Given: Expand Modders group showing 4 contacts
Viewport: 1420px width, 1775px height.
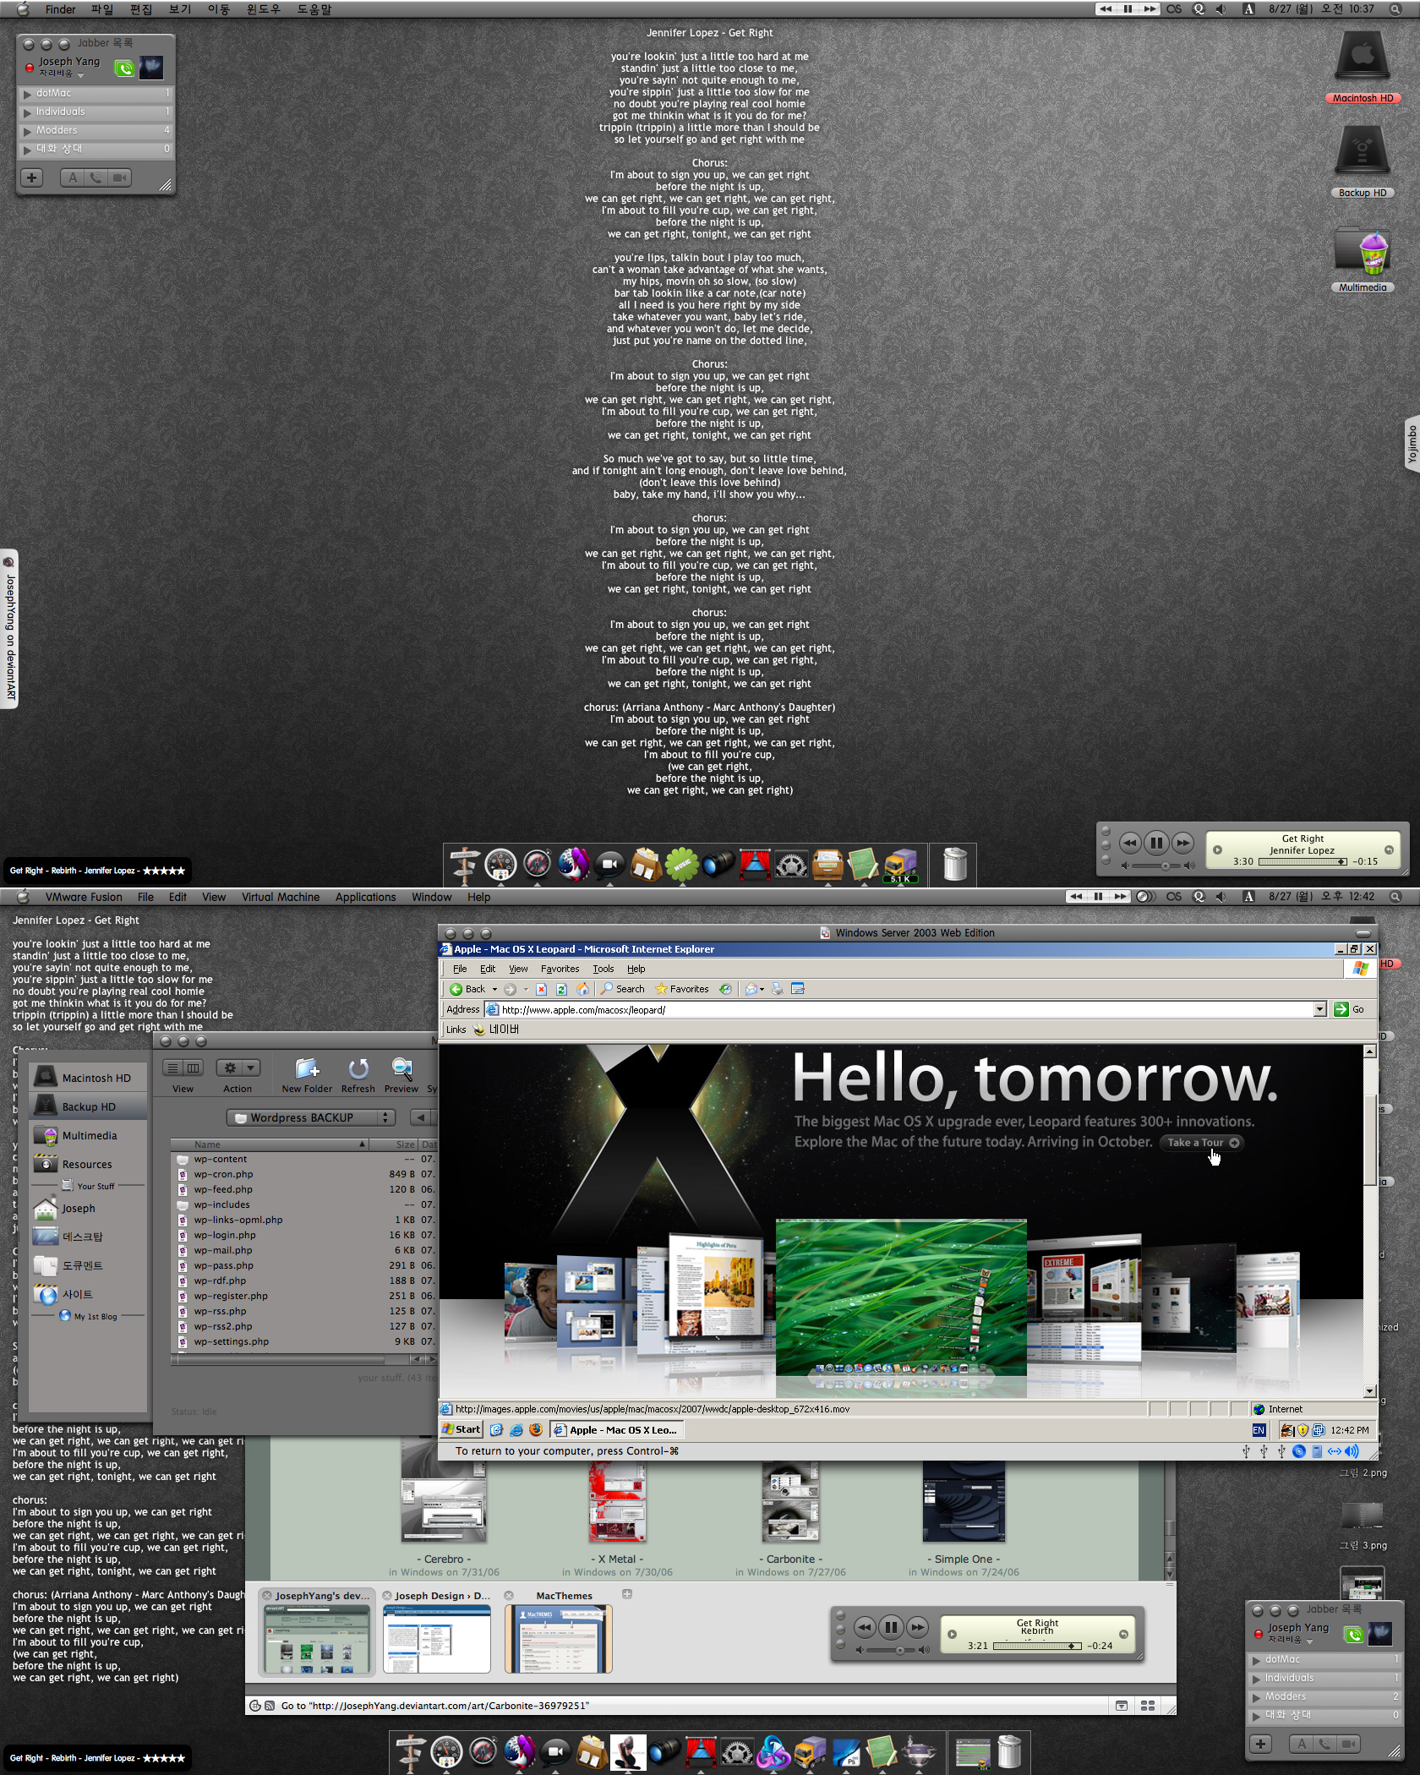Looking at the screenshot, I should [x=96, y=130].
